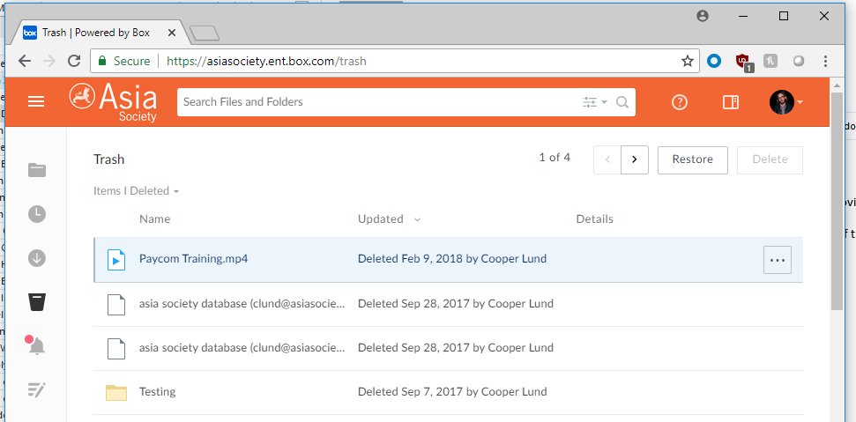Click the browser back arrow

click(x=25, y=61)
